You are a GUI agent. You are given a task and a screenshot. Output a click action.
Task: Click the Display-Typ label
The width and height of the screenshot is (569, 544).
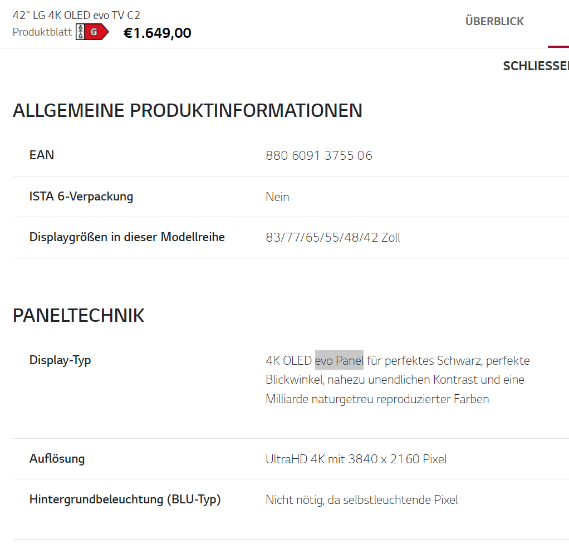click(x=60, y=360)
